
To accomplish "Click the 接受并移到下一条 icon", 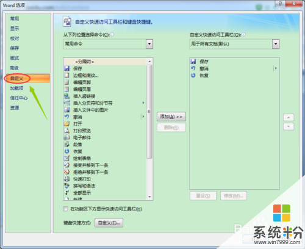I will 67,165.
